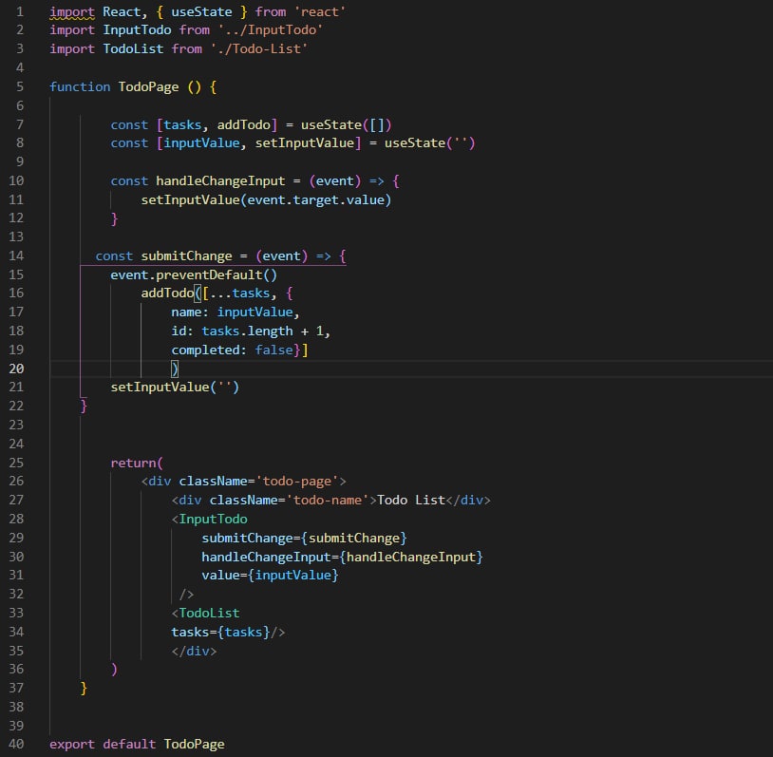Click 'event.target.value' on line 11
773x757 pixels.
click(315, 199)
